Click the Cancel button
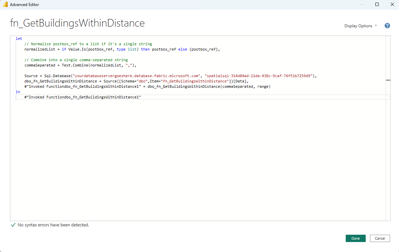 (x=380, y=238)
